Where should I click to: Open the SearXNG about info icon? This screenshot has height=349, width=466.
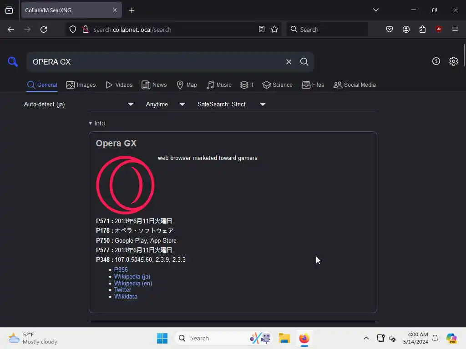tap(436, 61)
